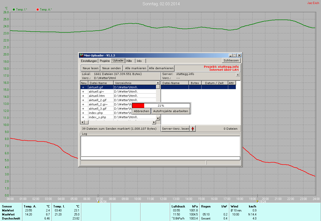This screenshot has width=321, height=221.
Task: Toggle the plus mark for index.php
Action: 83,113
